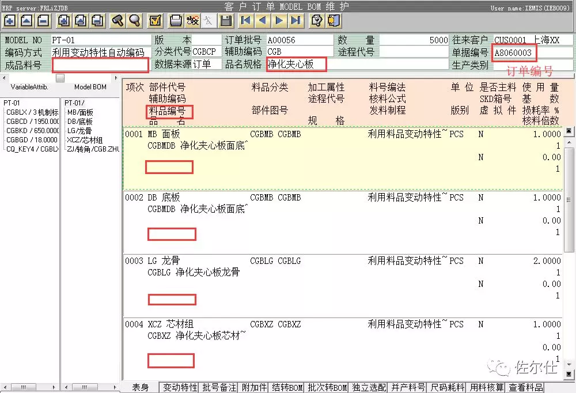Go to previous record arrow icon
576x393 pixels.
point(262,21)
